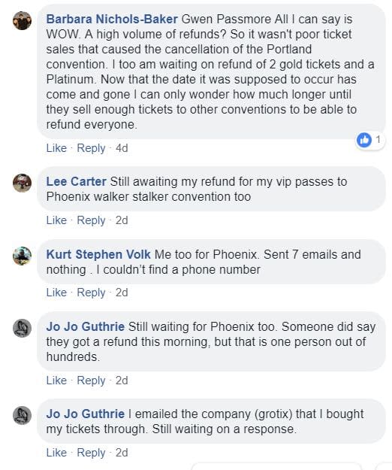Click the 4d timestamp on Barbara's comment
This screenshot has width=392, height=470.
coord(122,148)
